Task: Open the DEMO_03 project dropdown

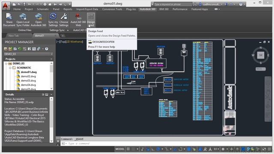Action: pyautogui.click(x=51, y=54)
